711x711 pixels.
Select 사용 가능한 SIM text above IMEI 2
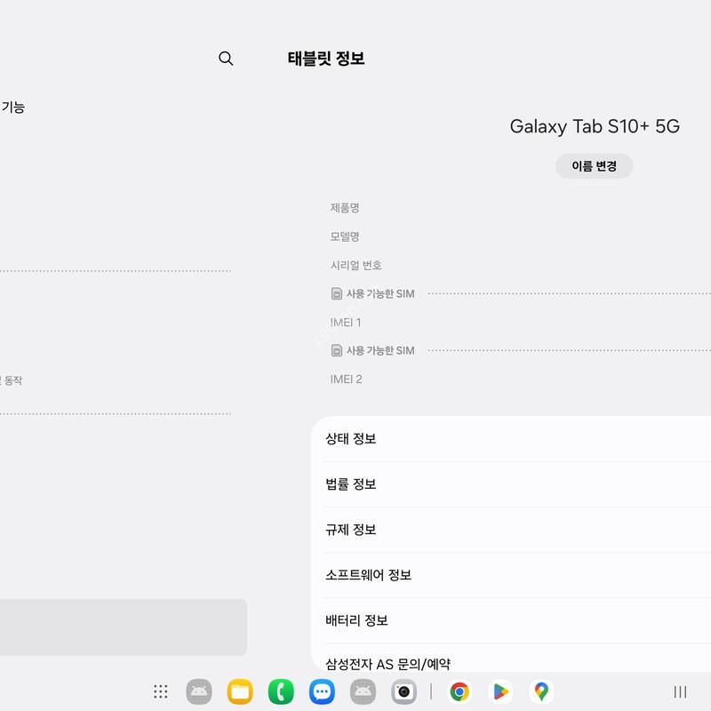tap(380, 350)
